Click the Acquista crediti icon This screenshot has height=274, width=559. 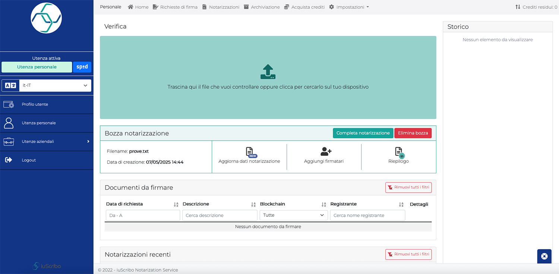pos(286,7)
